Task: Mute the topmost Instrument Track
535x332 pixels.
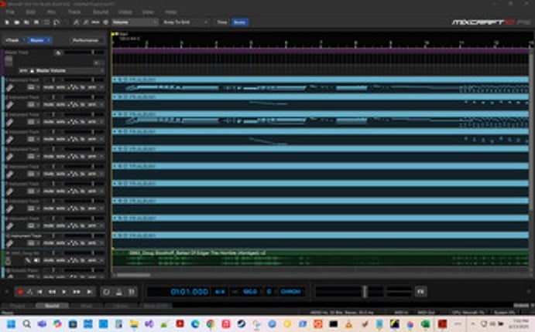Action: coord(48,87)
